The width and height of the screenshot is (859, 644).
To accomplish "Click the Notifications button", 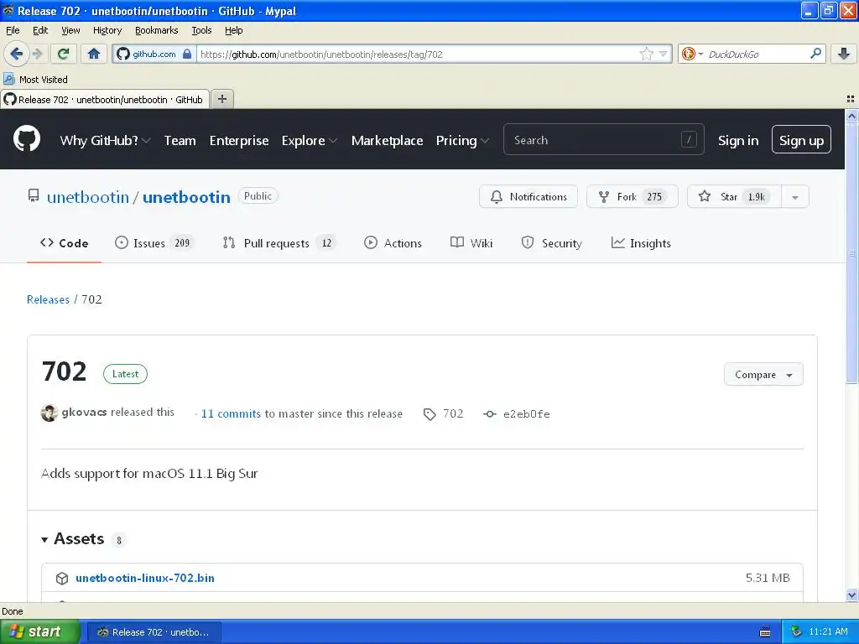I will pos(528,197).
